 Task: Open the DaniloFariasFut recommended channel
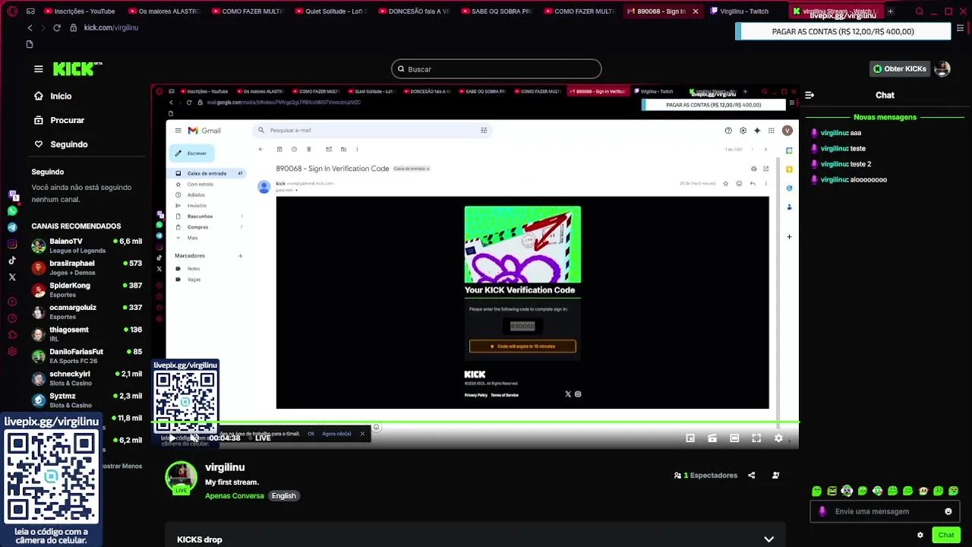[87, 356]
